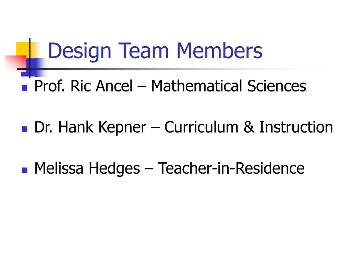The image size is (351, 263).
Task: Select the blue bullet before Prof. Ric Ancel
Action: point(25,88)
